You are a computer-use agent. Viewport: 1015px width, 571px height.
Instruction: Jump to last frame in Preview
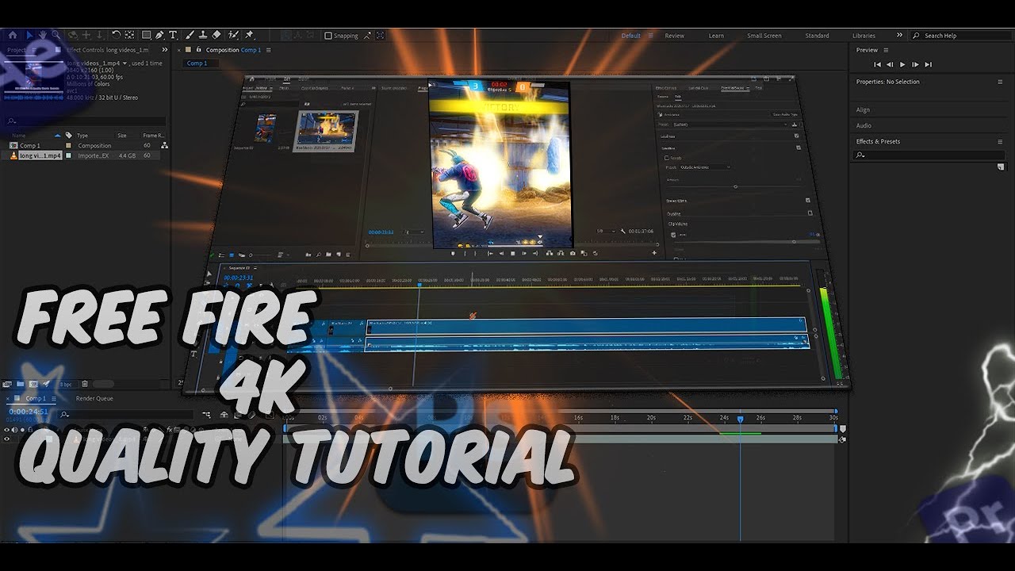[x=928, y=64]
